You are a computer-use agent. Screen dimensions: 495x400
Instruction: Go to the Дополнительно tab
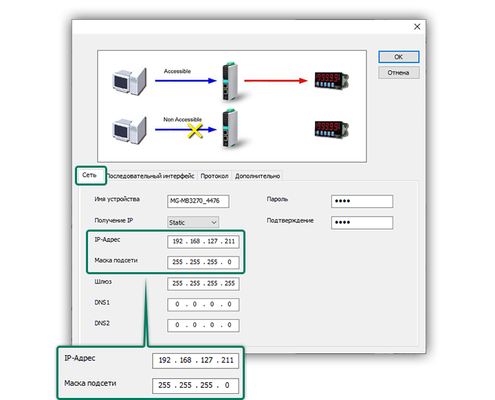[257, 176]
